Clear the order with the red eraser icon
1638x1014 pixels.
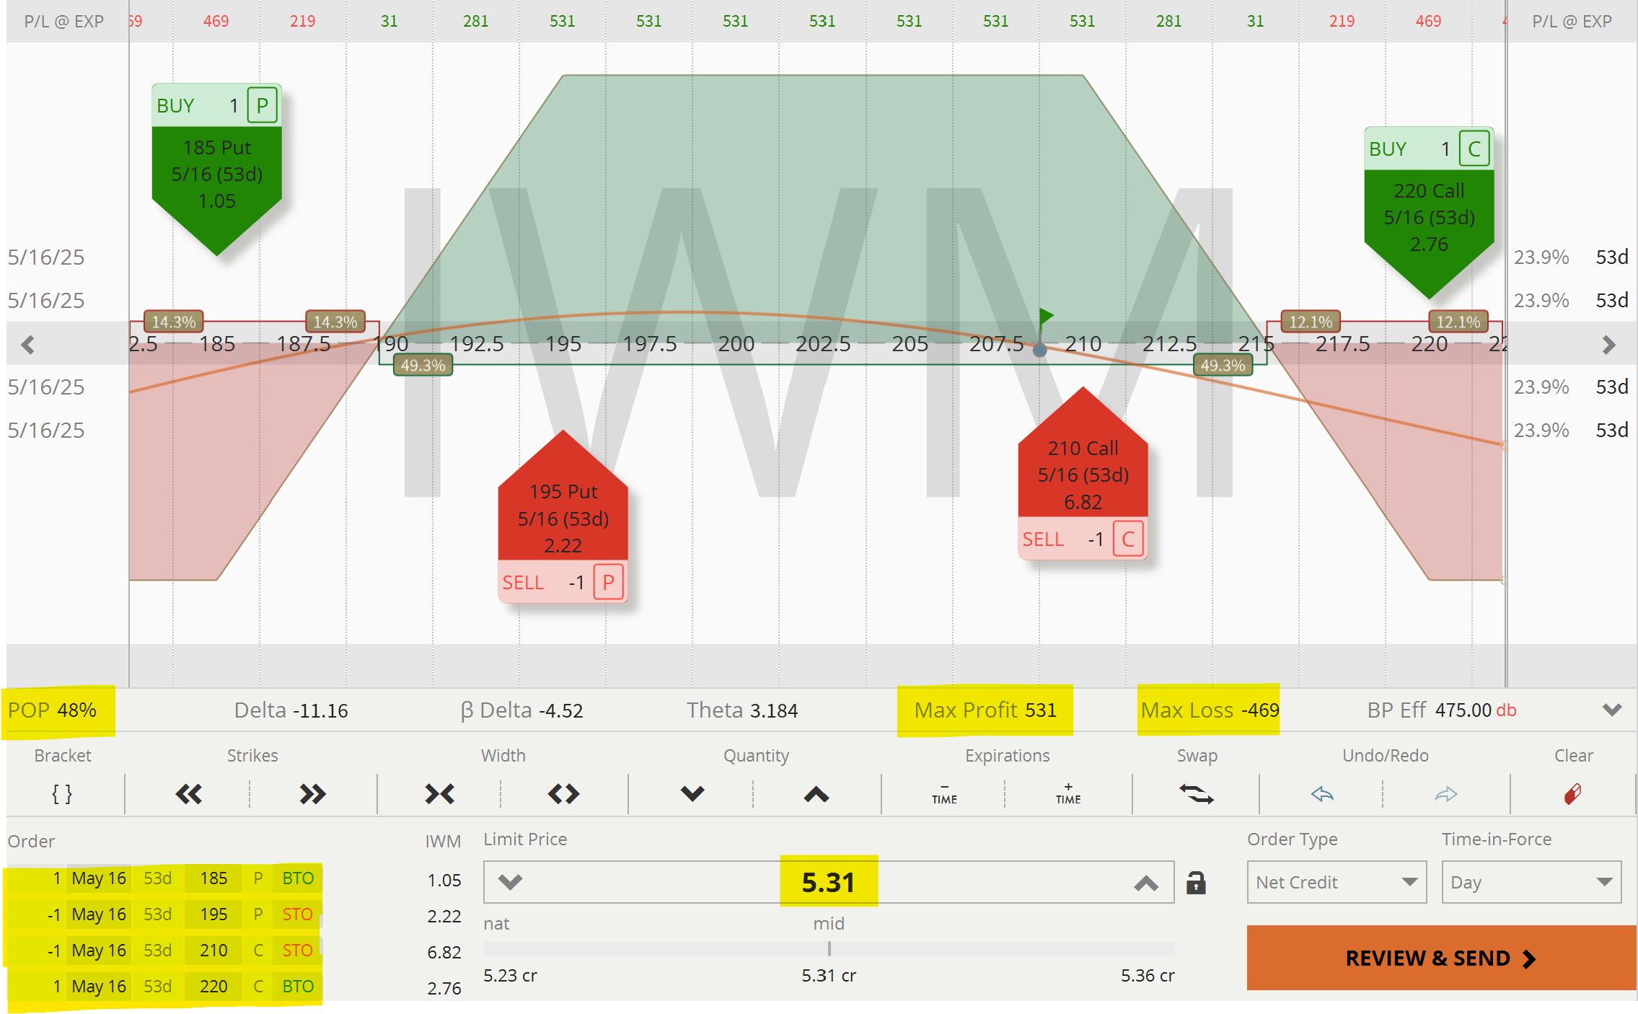pos(1572,794)
